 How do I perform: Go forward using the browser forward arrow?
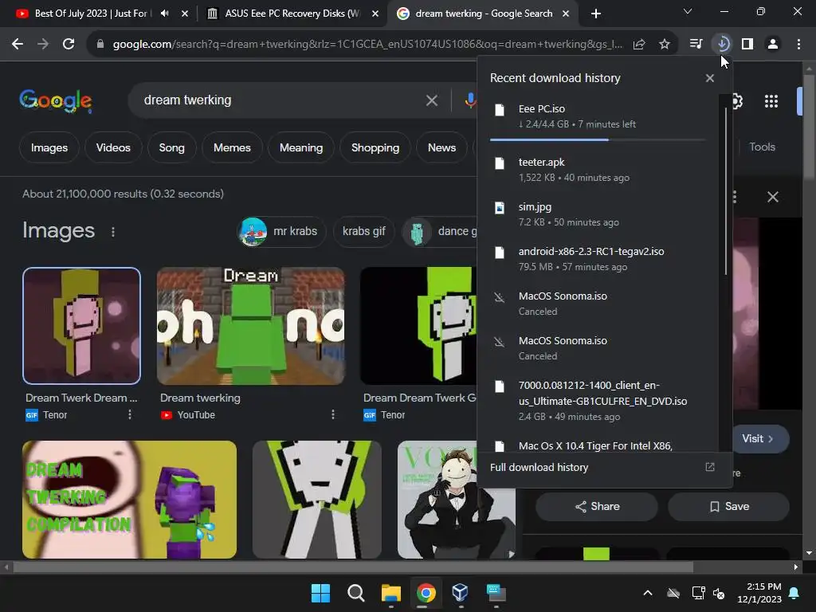(x=43, y=45)
